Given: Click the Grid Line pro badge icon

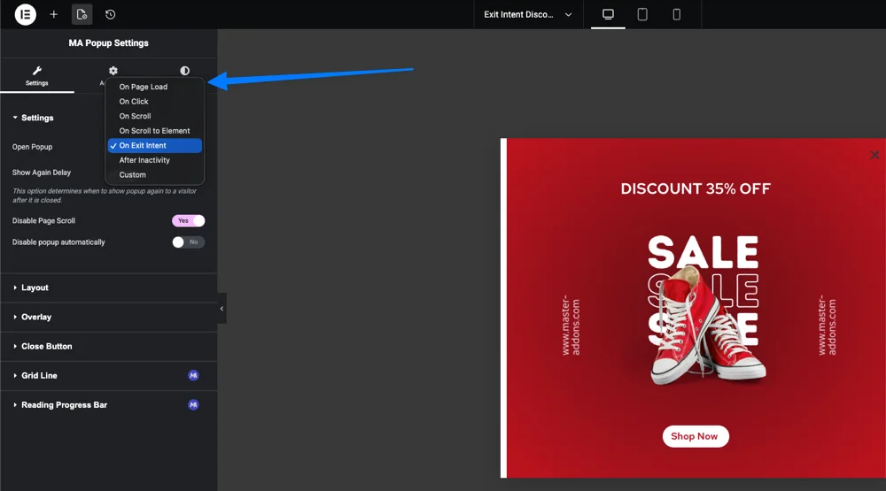Looking at the screenshot, I should point(193,375).
